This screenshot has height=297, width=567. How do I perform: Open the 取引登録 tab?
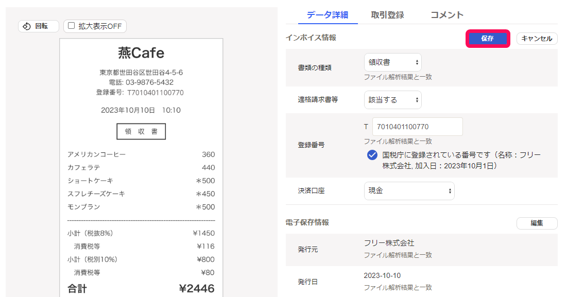pos(387,15)
